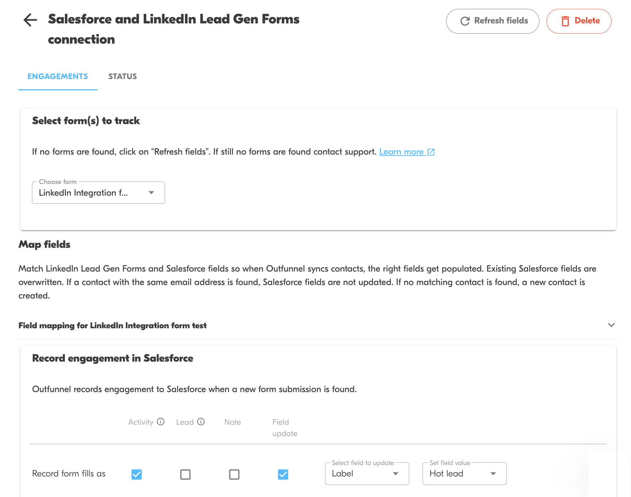Select the Engagements tab
The image size is (631, 497).
click(57, 77)
